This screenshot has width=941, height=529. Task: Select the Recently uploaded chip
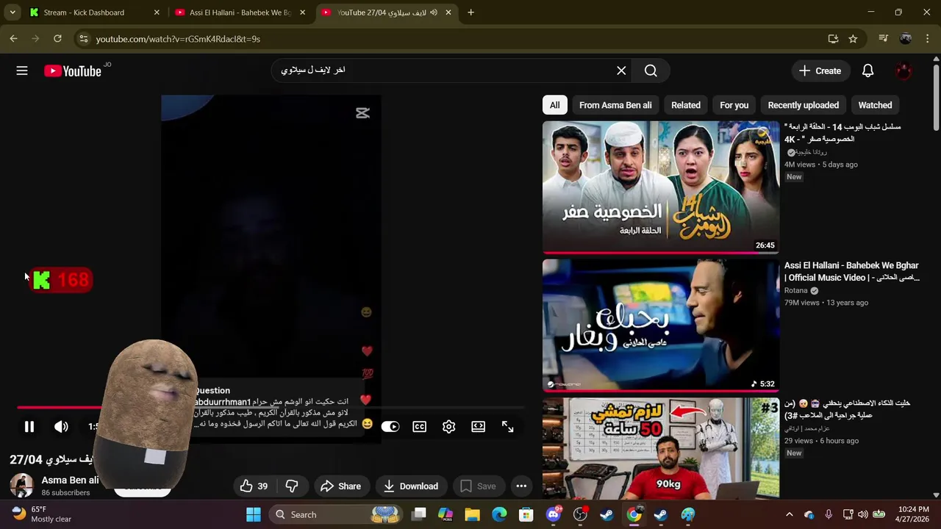pyautogui.click(x=804, y=105)
